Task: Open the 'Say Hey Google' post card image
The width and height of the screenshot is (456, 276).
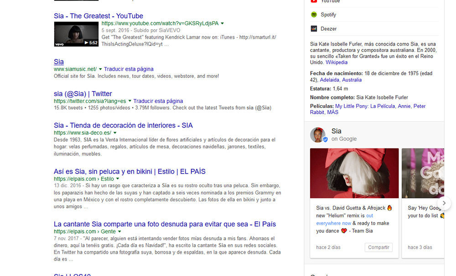Action: [423, 173]
